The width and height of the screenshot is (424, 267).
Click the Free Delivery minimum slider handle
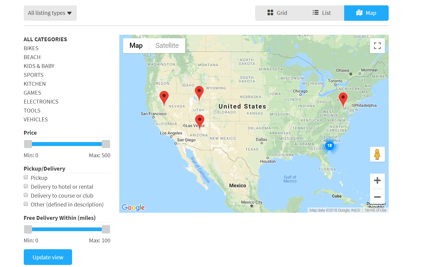tap(28, 229)
